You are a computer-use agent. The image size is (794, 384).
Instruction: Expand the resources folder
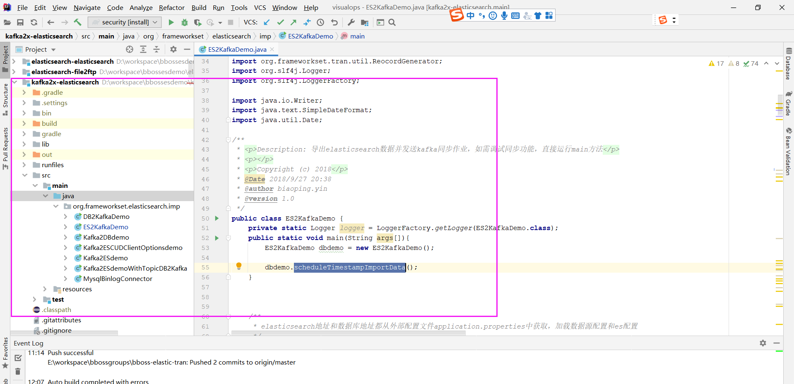click(45, 289)
